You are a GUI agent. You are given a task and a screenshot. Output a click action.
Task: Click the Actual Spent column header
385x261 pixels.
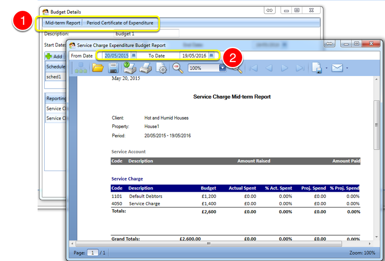pyautogui.click(x=242, y=188)
